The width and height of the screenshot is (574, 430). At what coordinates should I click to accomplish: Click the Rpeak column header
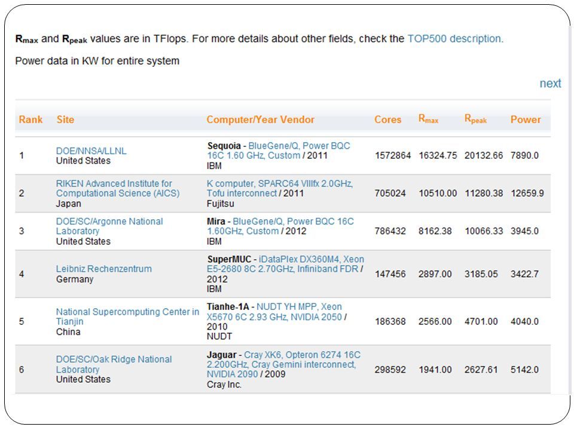[475, 119]
